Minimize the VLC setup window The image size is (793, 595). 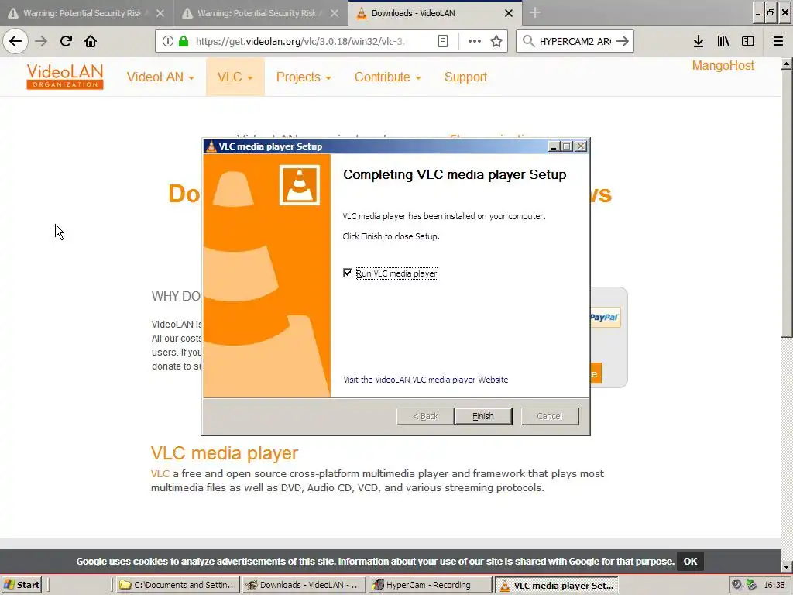[x=553, y=146]
